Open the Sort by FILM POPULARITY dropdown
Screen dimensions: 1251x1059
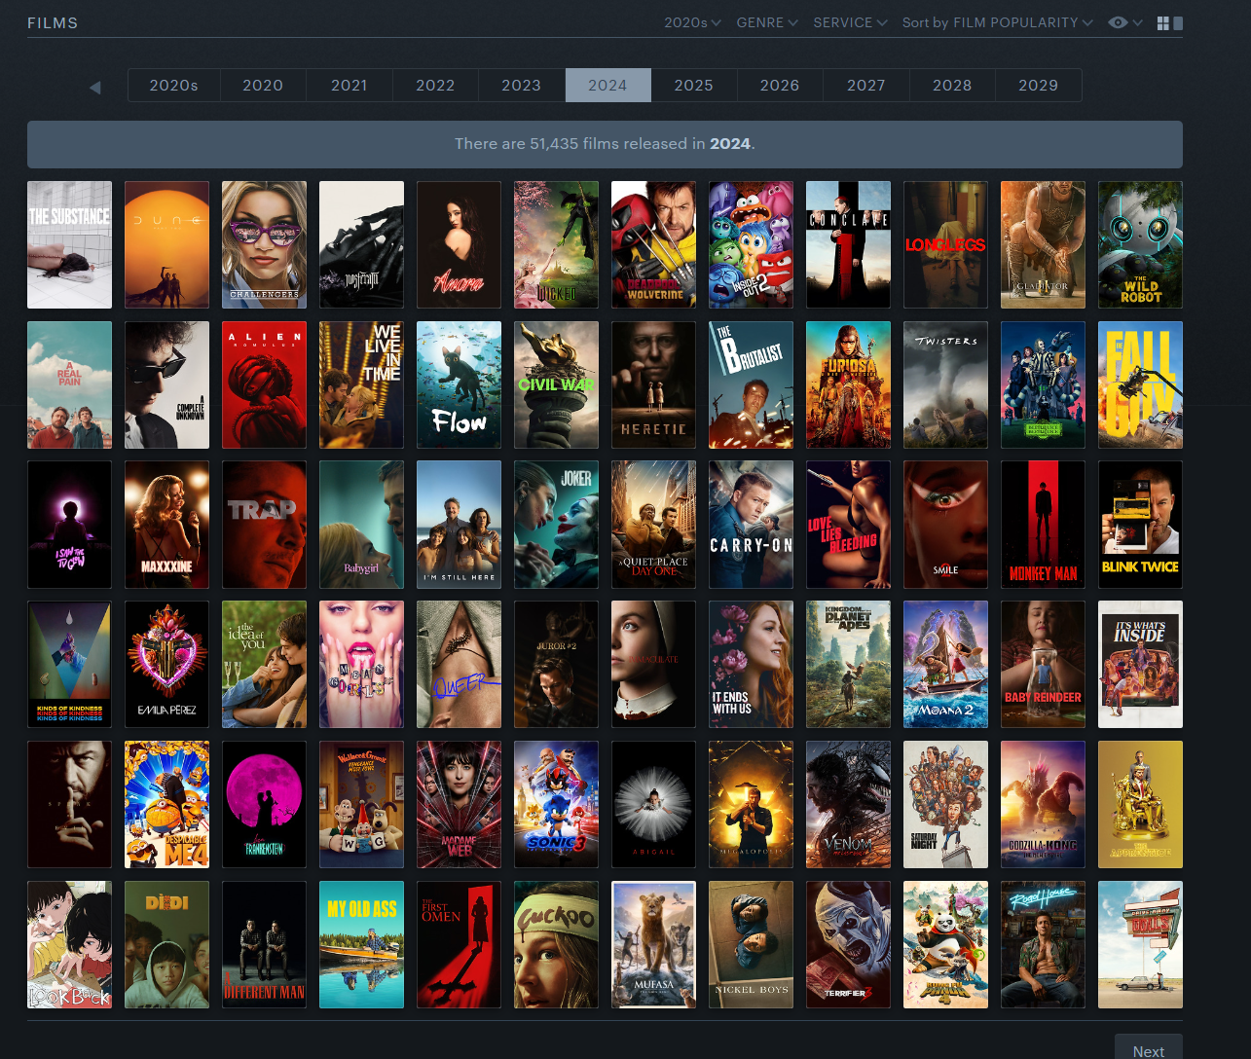(997, 22)
